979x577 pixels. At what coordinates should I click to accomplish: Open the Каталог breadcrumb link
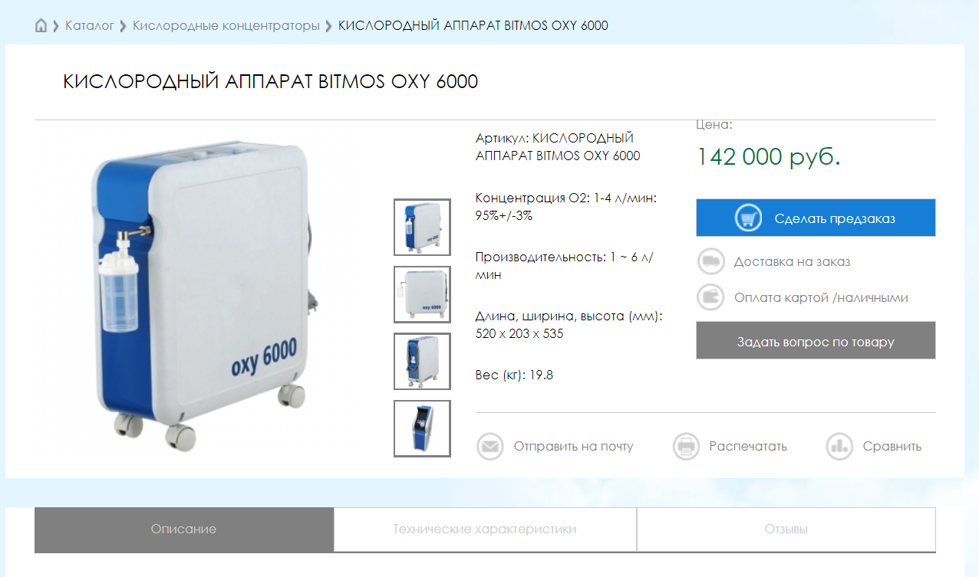[x=90, y=25]
